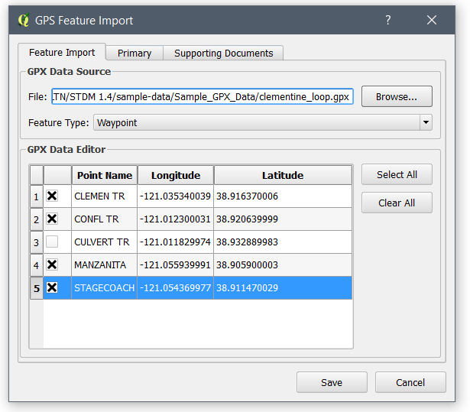Click the table's top-left corner select-all button
This screenshot has width=470, height=412.
click(x=37, y=175)
